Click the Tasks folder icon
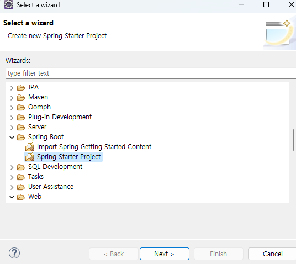Viewport: 296px width, 264px height. tap(21, 177)
